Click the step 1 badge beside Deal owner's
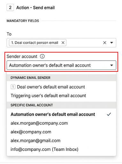This screenshot has height=164, width=122. point(13,87)
